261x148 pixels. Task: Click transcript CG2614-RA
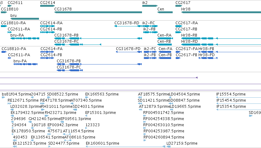click(x=48, y=26)
